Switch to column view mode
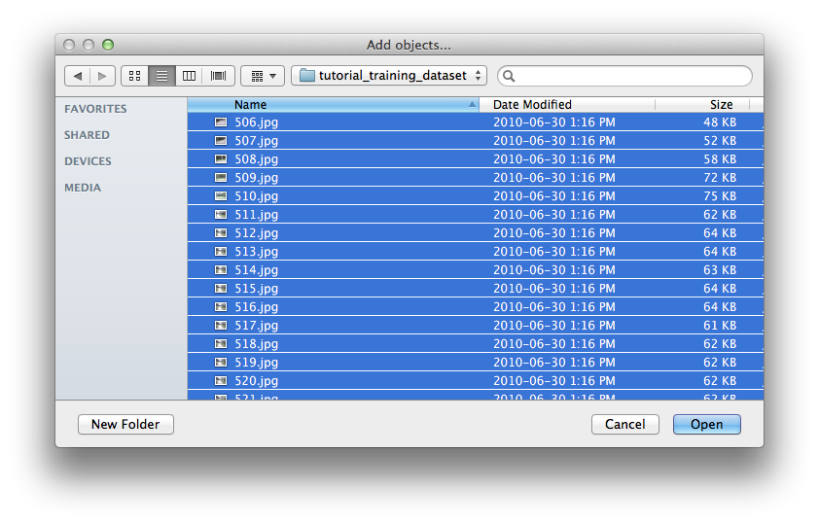819x524 pixels. tap(190, 76)
